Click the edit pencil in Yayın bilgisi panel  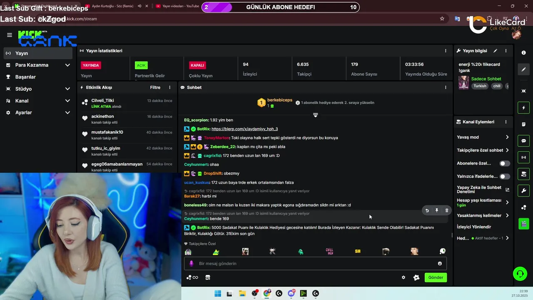tap(496, 51)
